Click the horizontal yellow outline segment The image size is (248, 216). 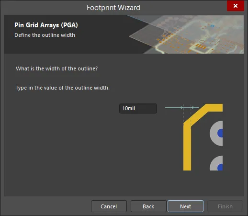tap(214, 108)
